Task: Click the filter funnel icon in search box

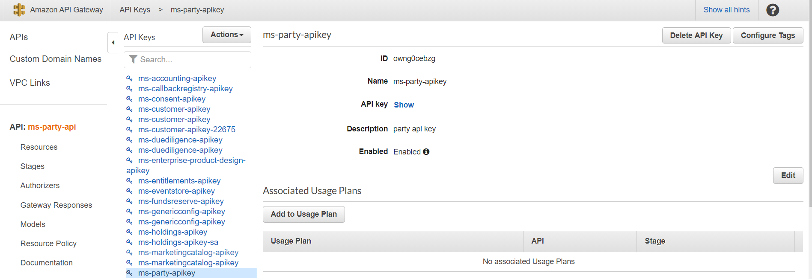Action: [x=133, y=59]
